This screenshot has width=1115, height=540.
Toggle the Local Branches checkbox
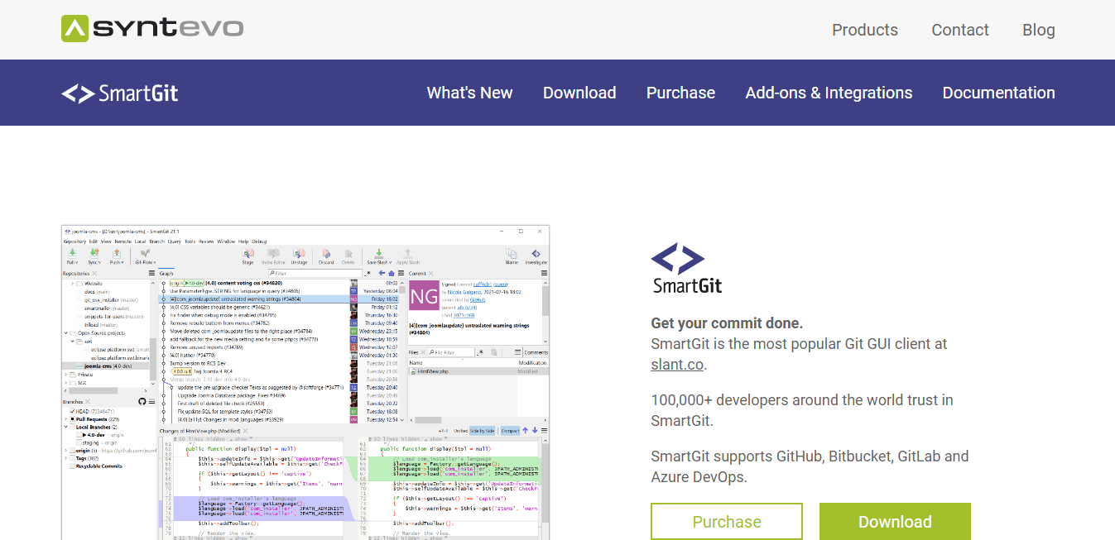pos(73,427)
